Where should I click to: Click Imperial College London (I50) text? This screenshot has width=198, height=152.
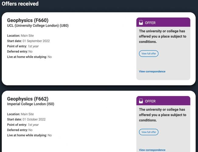click(x=30, y=104)
